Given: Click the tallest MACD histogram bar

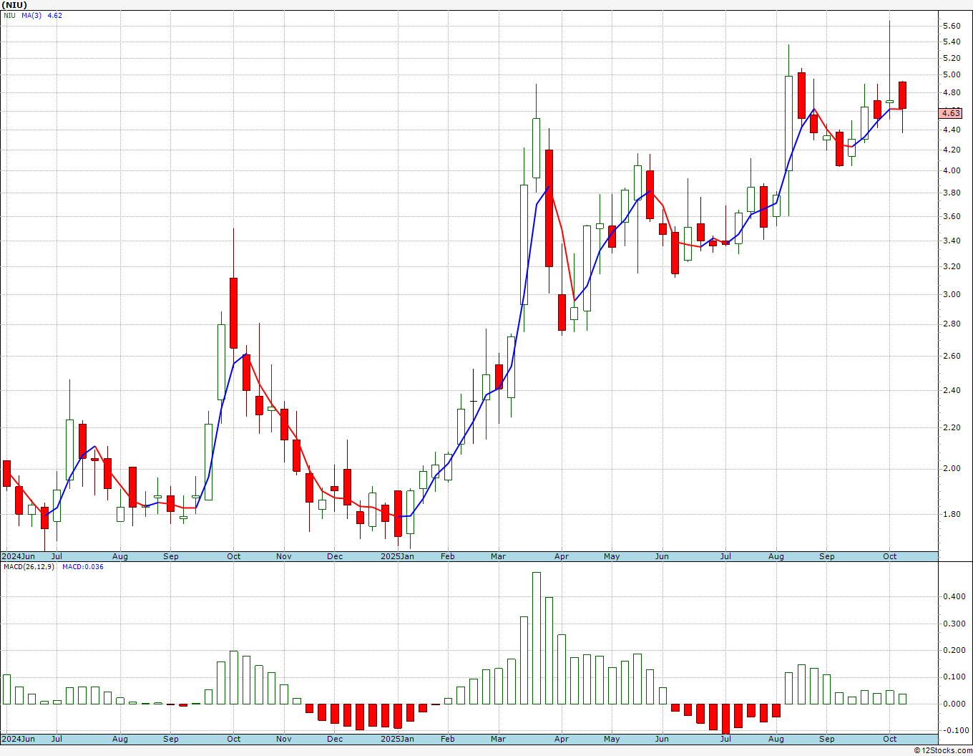Looking at the screenshot, I should [x=537, y=638].
